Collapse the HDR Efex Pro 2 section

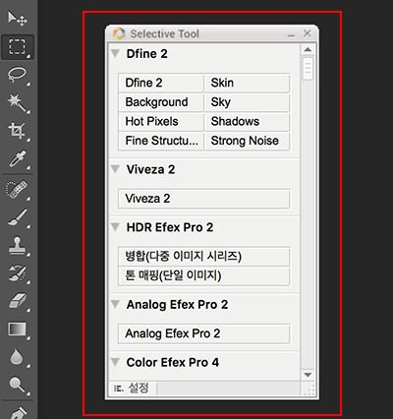click(115, 227)
